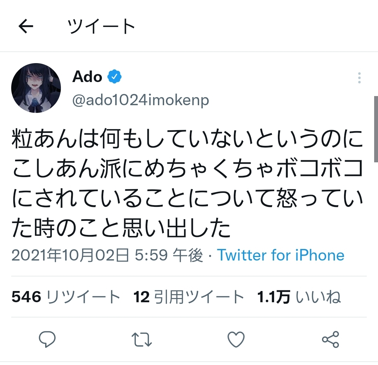This screenshot has height=365, width=378.
Task: Open Ado's profile avatar picture
Action: pyautogui.click(x=36, y=88)
